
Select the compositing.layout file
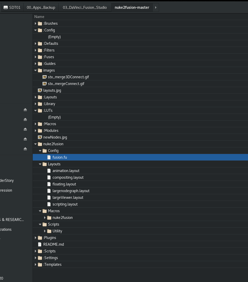(68, 177)
